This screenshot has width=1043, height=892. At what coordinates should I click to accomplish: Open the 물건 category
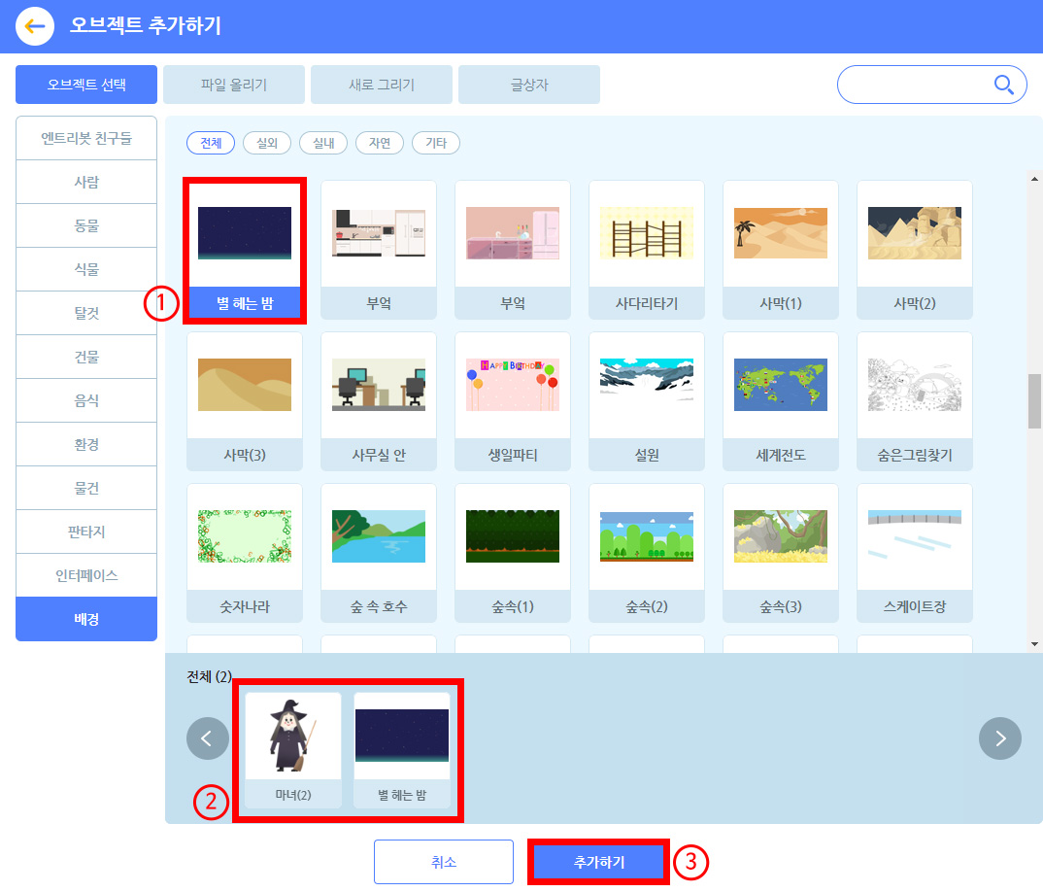click(86, 488)
